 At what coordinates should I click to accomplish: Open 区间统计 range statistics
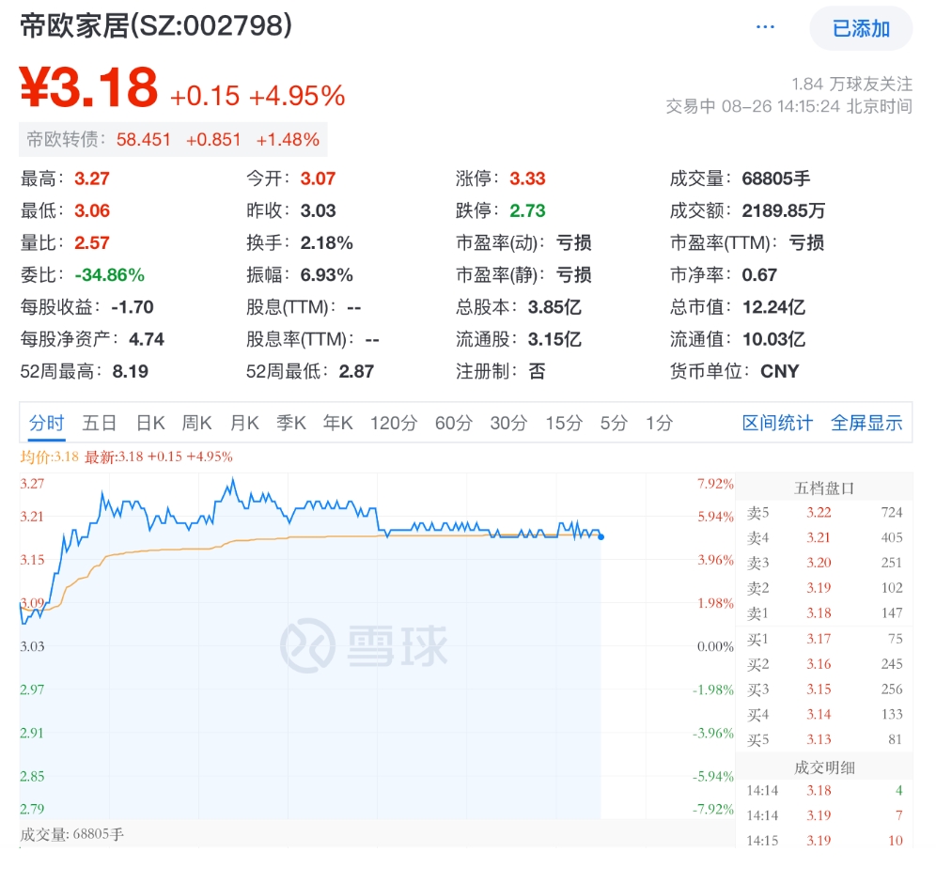click(x=777, y=423)
